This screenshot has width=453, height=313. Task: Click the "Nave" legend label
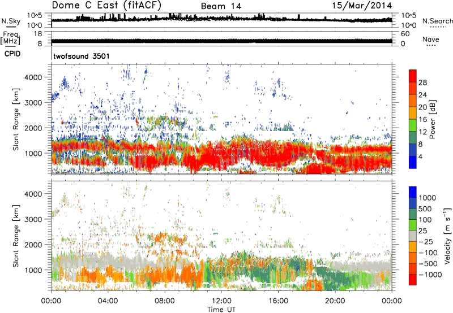[x=431, y=39]
